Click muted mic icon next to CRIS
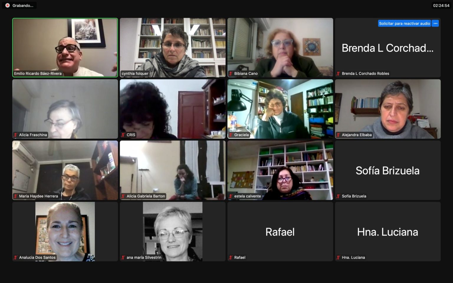This screenshot has width=453, height=283. 123,135
